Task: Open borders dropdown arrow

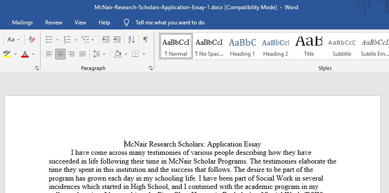Action: point(144,54)
